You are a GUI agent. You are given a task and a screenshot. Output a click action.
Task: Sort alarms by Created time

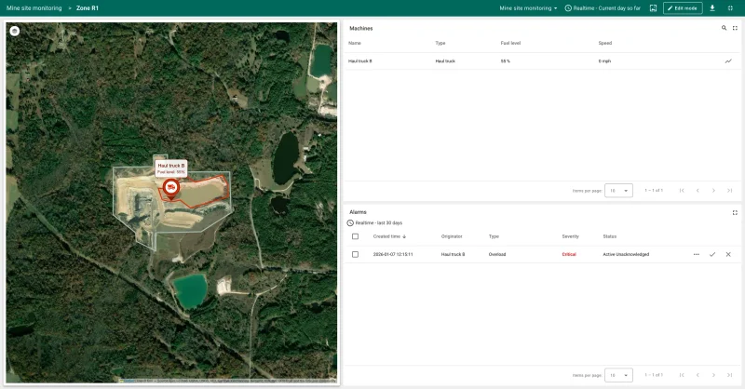389,236
